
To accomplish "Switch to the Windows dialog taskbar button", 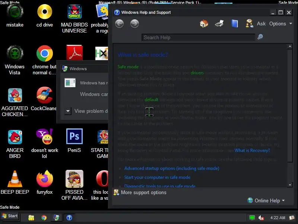I will point(57,218).
